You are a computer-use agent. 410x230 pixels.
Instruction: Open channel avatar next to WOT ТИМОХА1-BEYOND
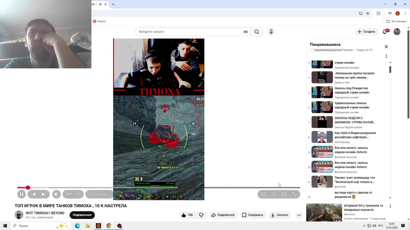pyautogui.click(x=19, y=215)
